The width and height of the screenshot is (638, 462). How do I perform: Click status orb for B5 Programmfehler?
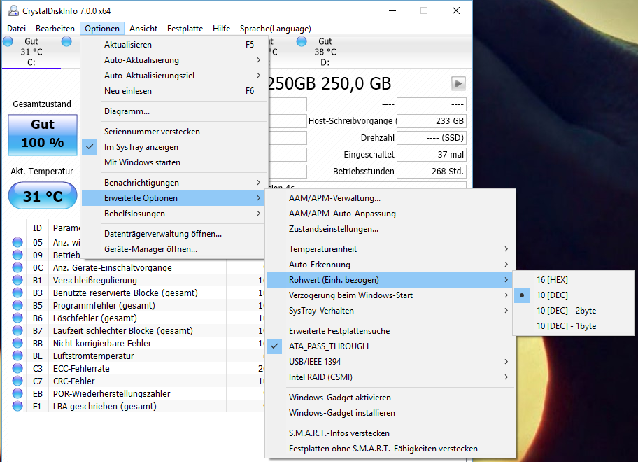pos(17,305)
